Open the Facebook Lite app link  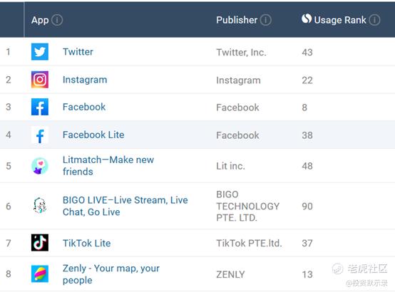tap(93, 135)
